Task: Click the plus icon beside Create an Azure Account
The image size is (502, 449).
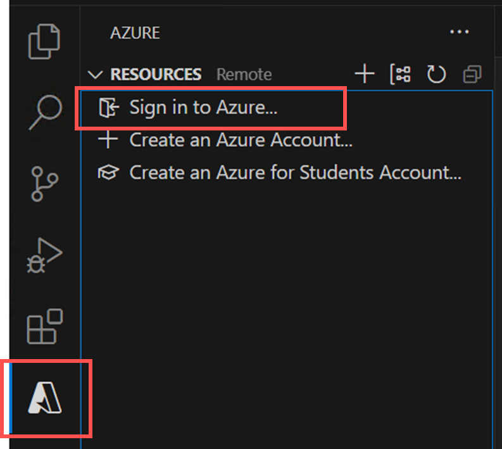Action: 109,140
